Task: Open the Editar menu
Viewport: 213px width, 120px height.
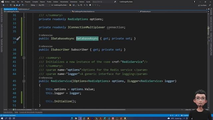Action: click(13, 2)
